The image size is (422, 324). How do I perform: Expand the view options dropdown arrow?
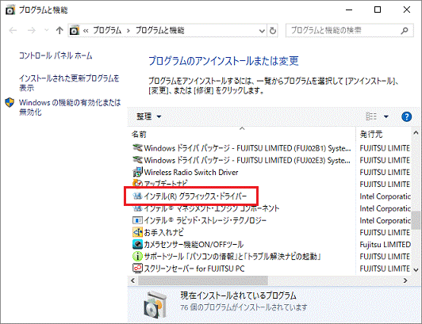coord(386,116)
